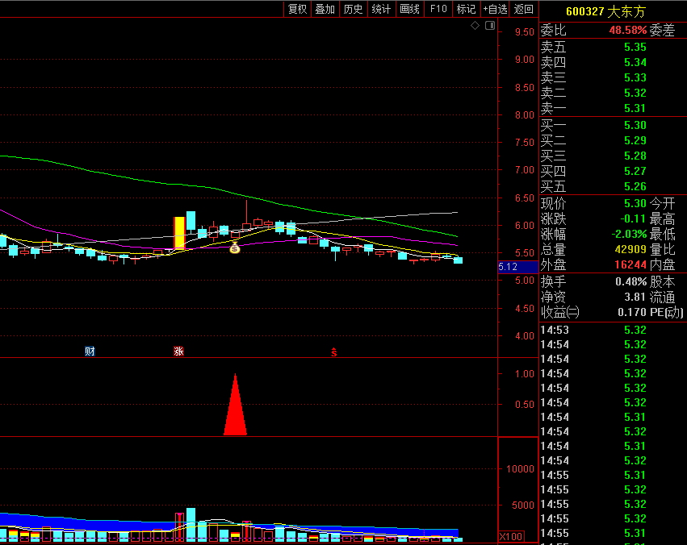Click the yellow highlighted candlestick
Image resolution: width=687 pixels, height=545 pixels.
[179, 233]
